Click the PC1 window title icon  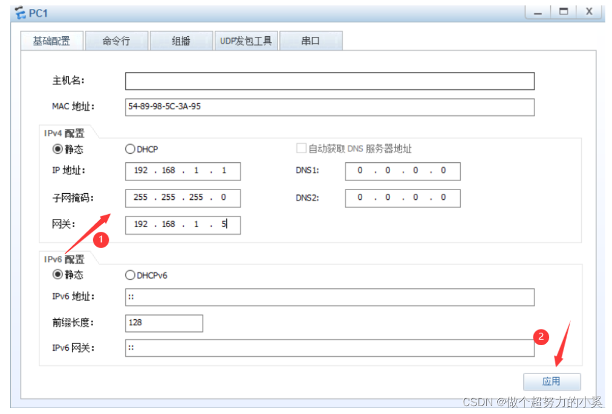[x=21, y=13]
